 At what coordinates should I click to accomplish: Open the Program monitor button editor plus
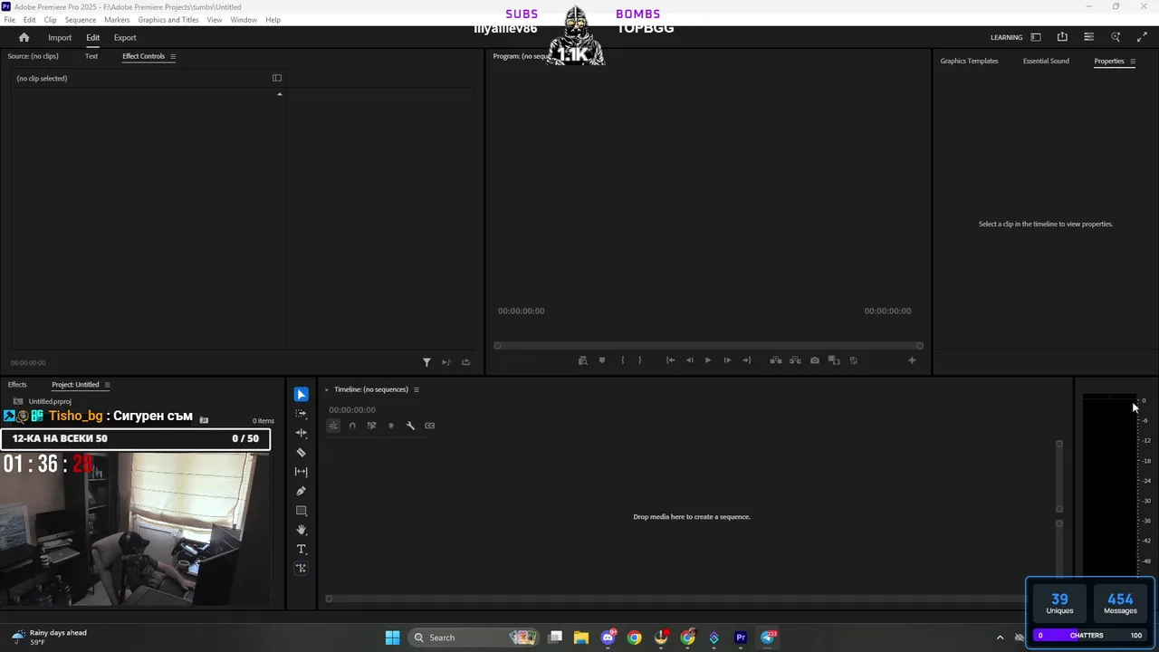(912, 360)
